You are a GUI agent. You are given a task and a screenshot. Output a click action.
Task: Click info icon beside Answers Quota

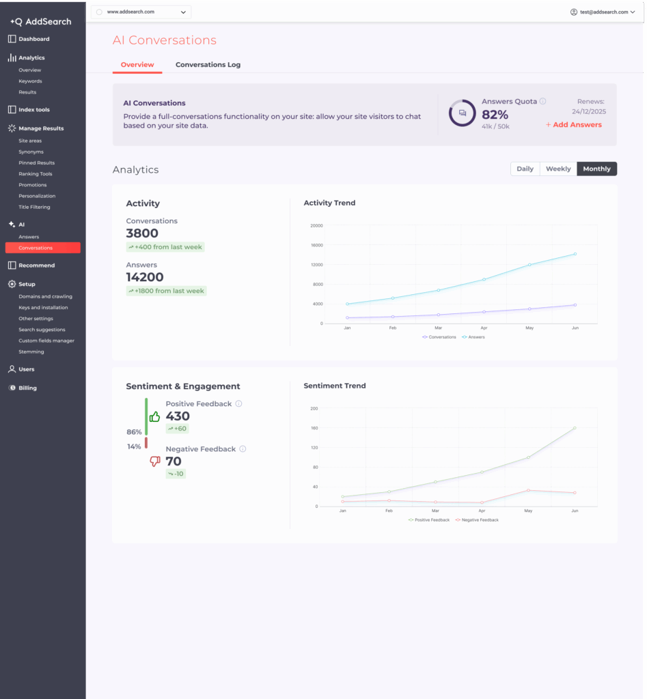pyautogui.click(x=542, y=102)
